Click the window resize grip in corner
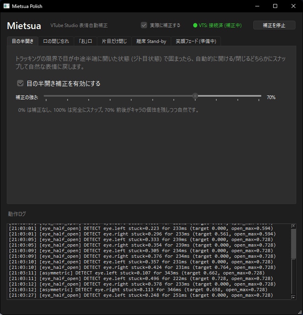The image size is (303, 315). [300, 312]
